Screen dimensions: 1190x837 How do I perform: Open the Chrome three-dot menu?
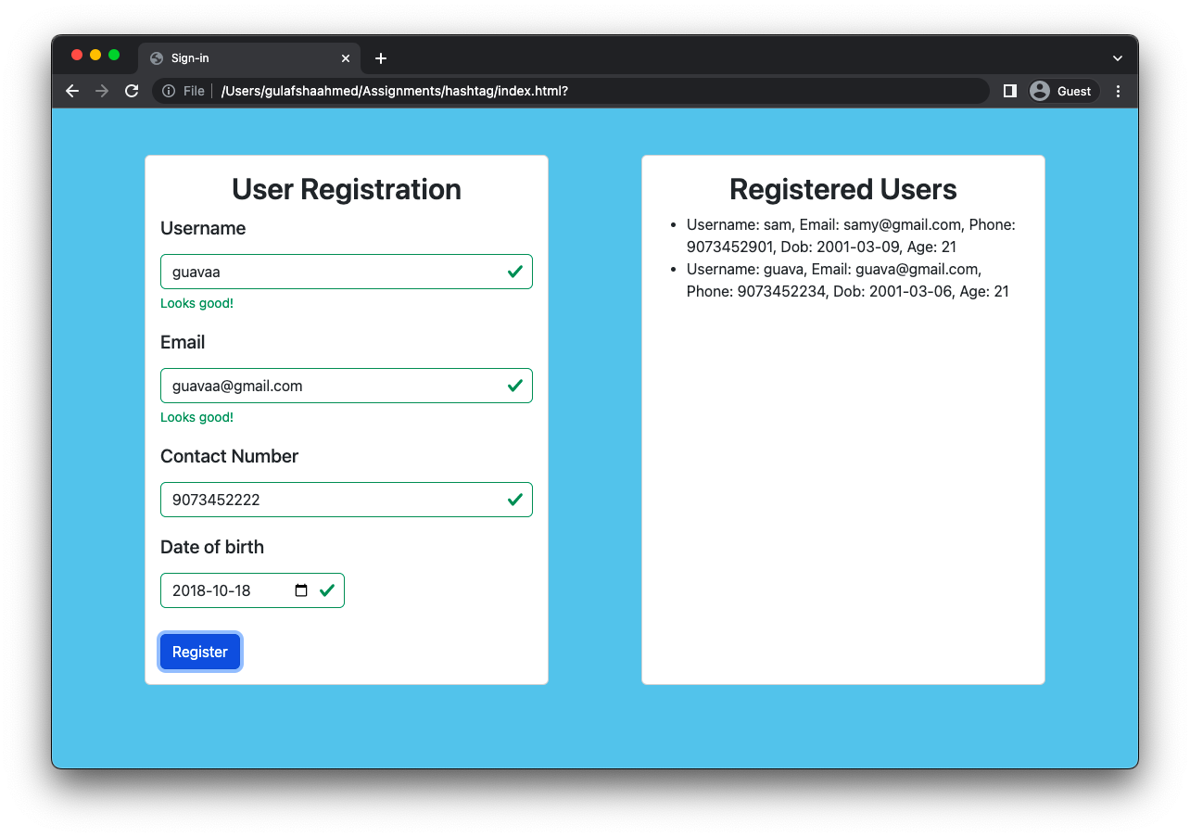pyautogui.click(x=1118, y=91)
